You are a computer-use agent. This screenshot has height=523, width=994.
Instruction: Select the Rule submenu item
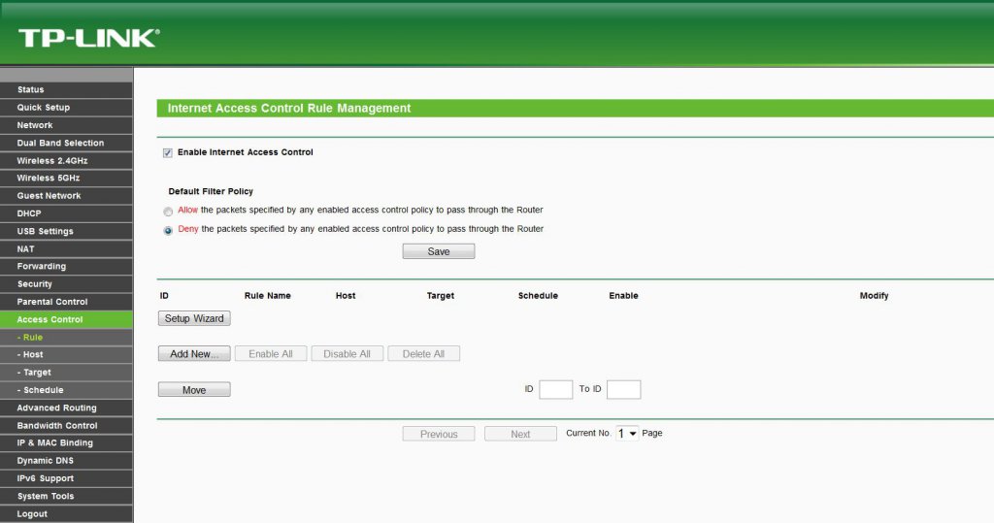pyautogui.click(x=66, y=338)
